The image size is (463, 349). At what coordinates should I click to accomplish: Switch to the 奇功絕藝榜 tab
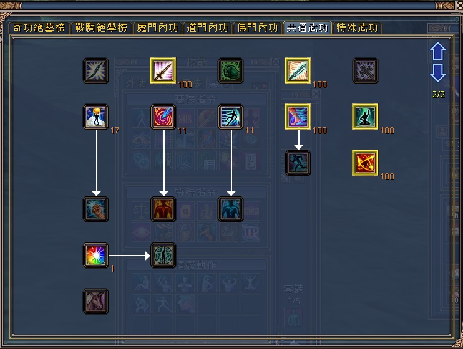(39, 27)
